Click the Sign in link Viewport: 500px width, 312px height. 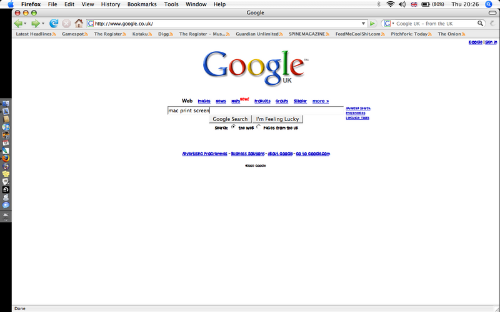pyautogui.click(x=491, y=42)
